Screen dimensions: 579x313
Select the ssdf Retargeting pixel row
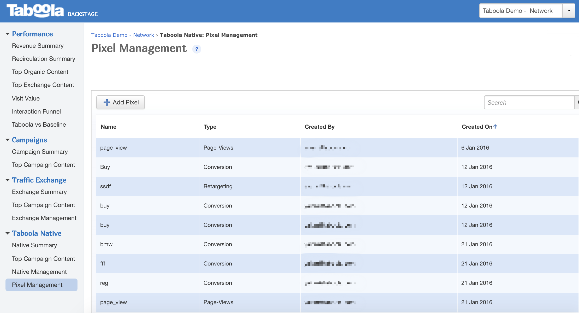[105, 186]
